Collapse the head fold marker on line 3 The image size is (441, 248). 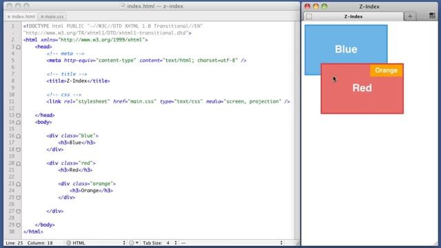click(19, 47)
